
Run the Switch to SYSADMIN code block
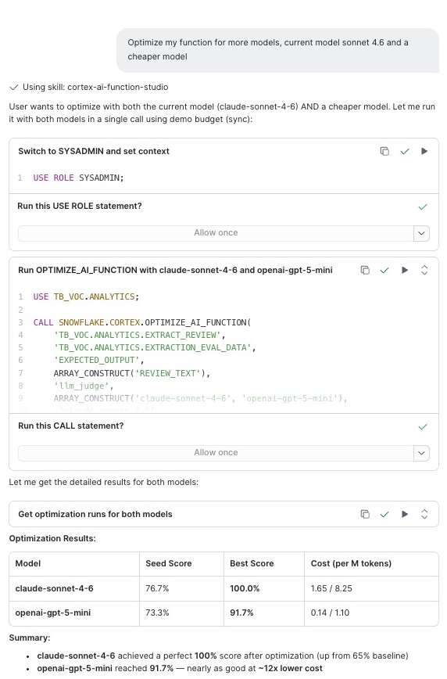[x=424, y=151]
